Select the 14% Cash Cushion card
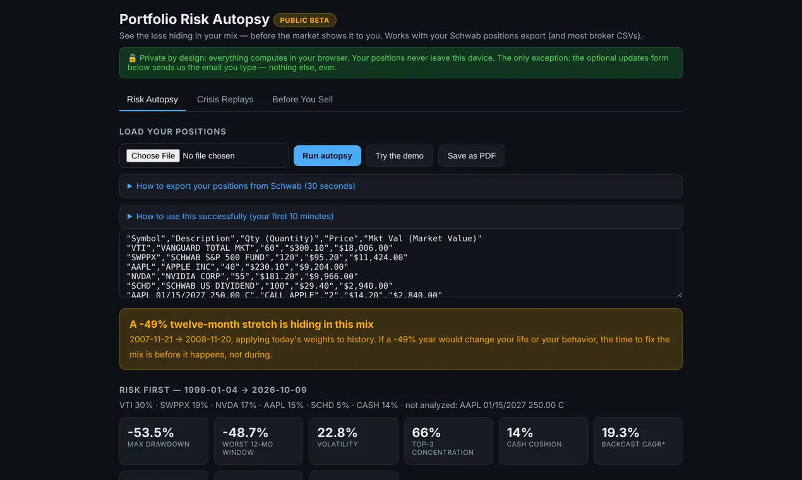This screenshot has width=802, height=480. pos(543,441)
